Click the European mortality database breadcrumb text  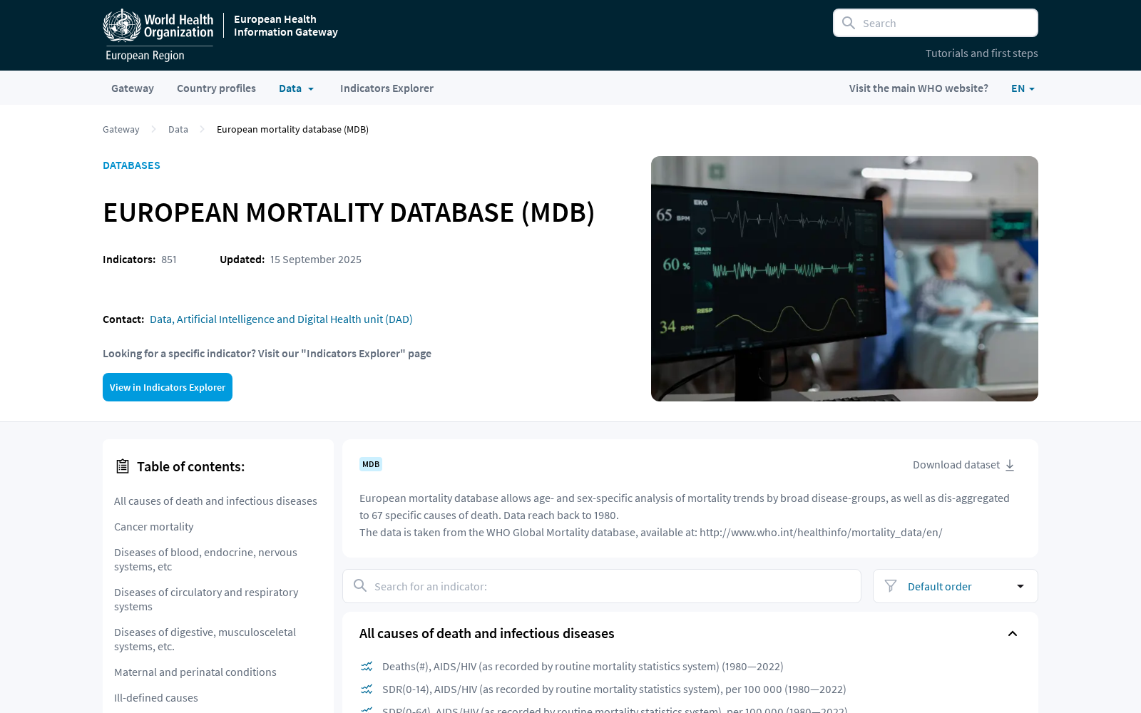[292, 129]
